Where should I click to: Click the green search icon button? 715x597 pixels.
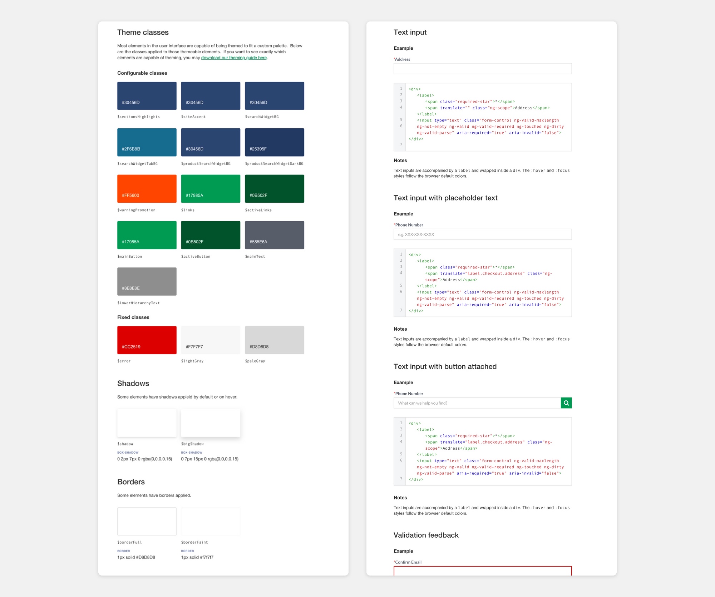(x=566, y=403)
